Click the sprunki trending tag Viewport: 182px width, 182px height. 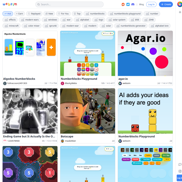[x=51, y=26]
